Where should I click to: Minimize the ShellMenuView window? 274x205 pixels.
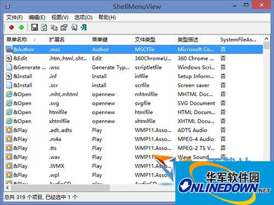[x=235, y=5]
